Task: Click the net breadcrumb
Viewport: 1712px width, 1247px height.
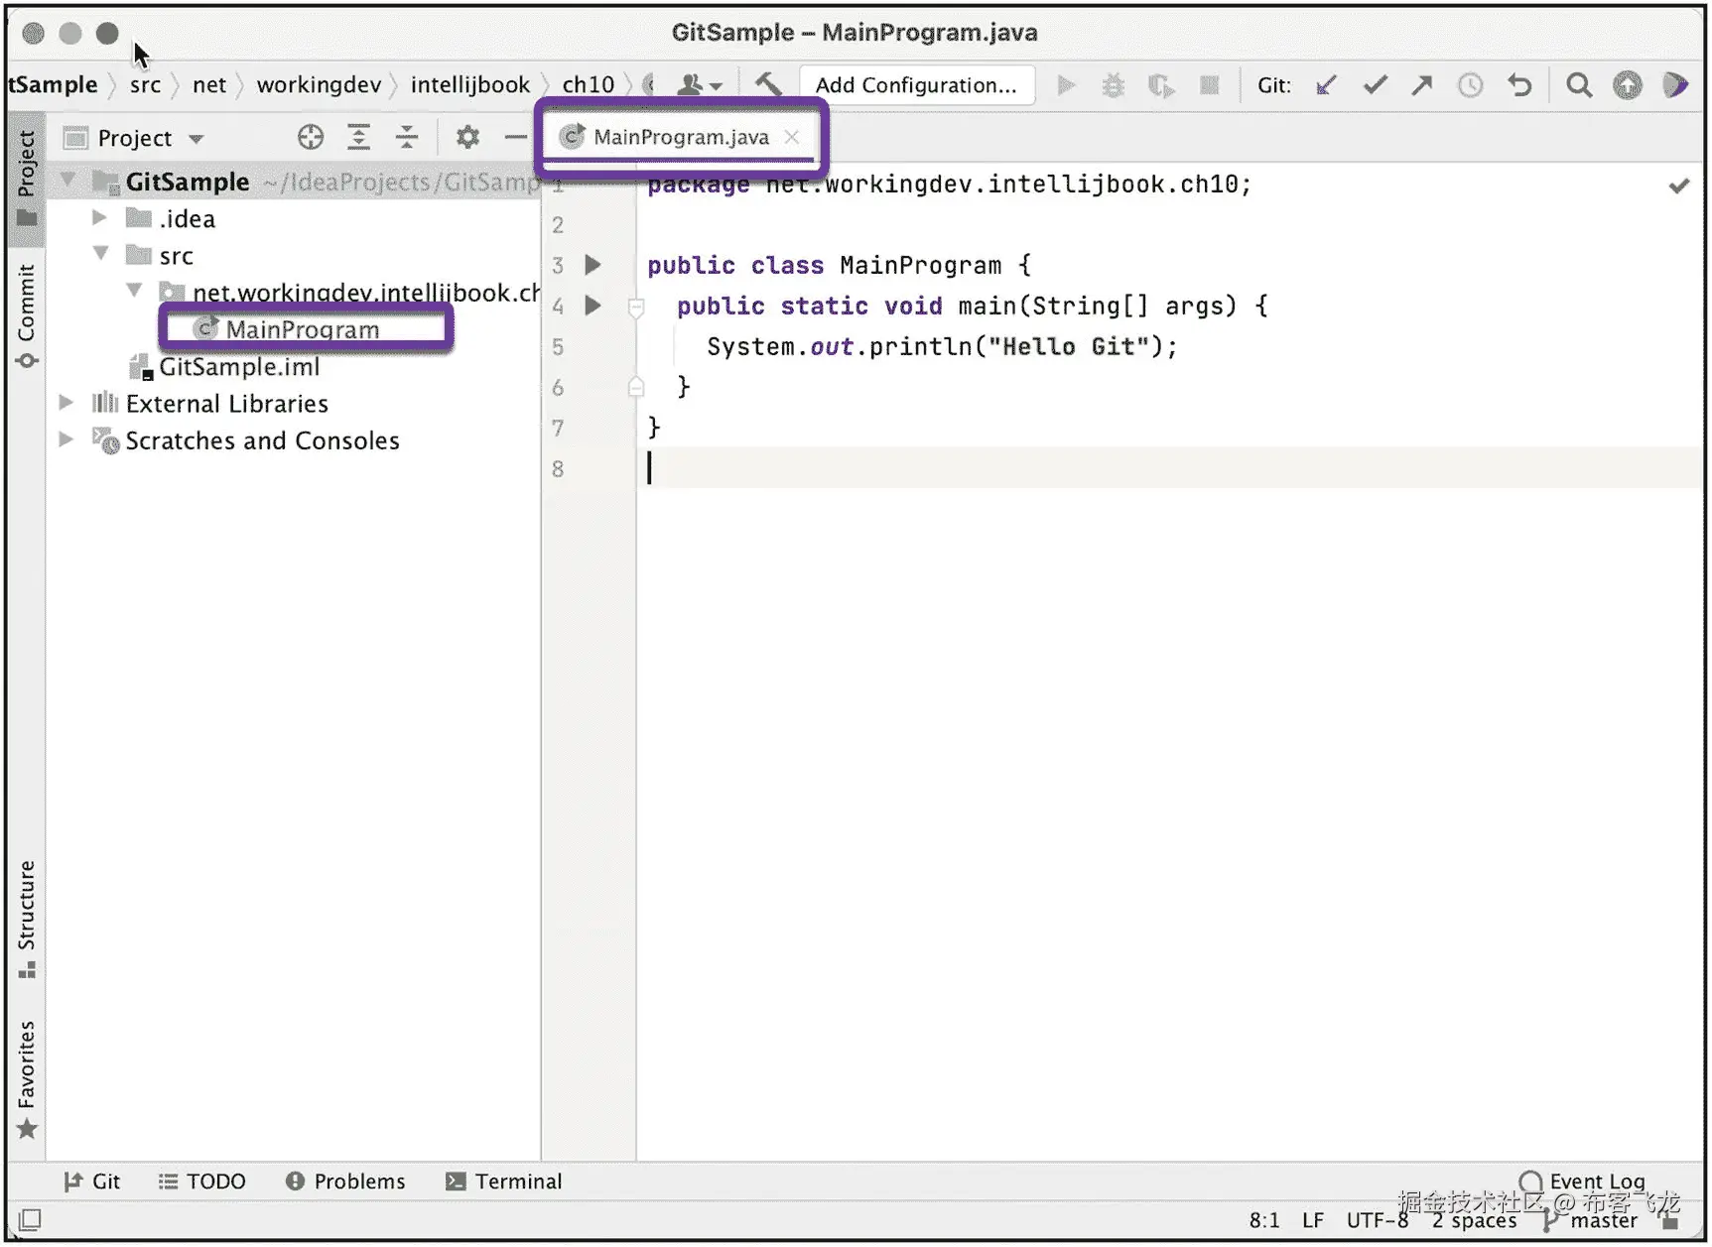Action: pyautogui.click(x=209, y=85)
